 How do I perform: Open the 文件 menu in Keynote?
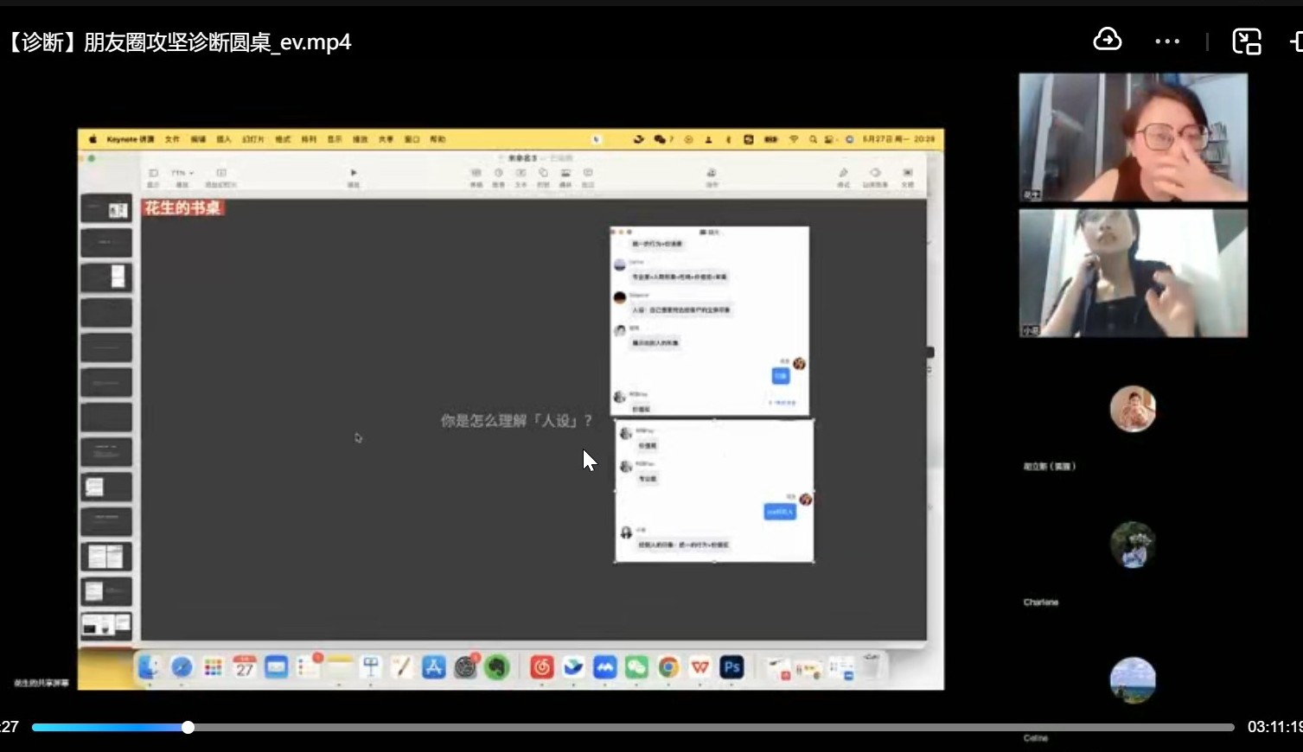pos(170,138)
